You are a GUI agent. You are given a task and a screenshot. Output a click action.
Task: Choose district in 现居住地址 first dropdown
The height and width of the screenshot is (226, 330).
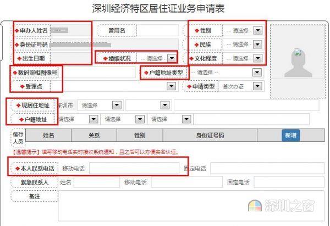coord(117,105)
